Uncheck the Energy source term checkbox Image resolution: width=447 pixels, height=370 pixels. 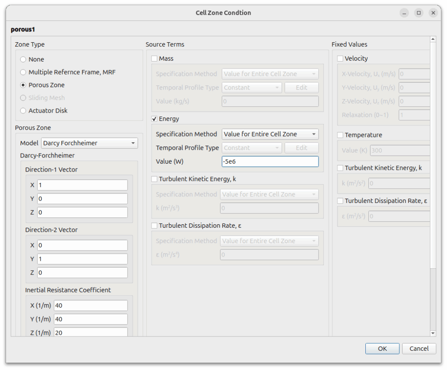(154, 119)
